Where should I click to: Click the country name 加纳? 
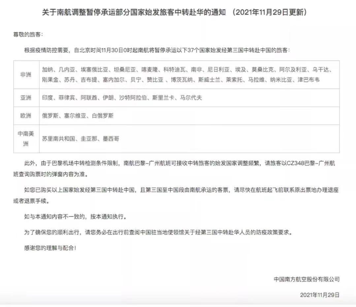click(48, 70)
